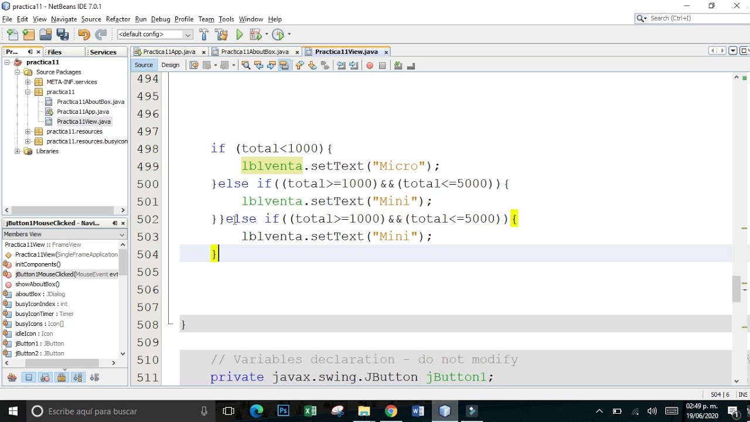Click the Redo toolbar icon

click(x=101, y=35)
